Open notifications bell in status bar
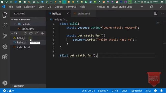Screen dimensions: 166x93 tap(161, 91)
